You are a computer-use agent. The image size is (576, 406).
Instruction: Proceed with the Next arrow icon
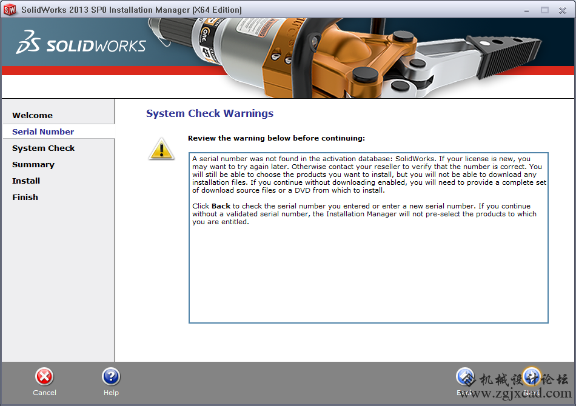[531, 377]
